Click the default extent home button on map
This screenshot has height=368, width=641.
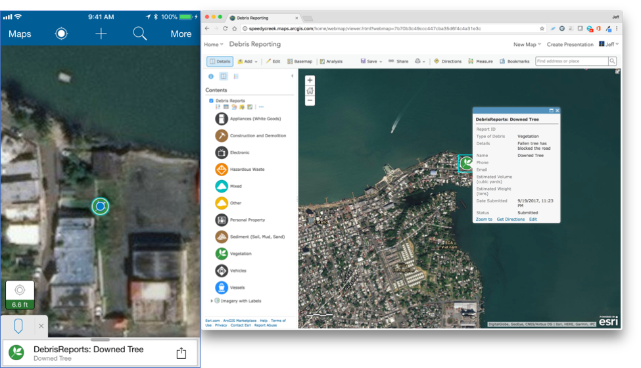(310, 91)
